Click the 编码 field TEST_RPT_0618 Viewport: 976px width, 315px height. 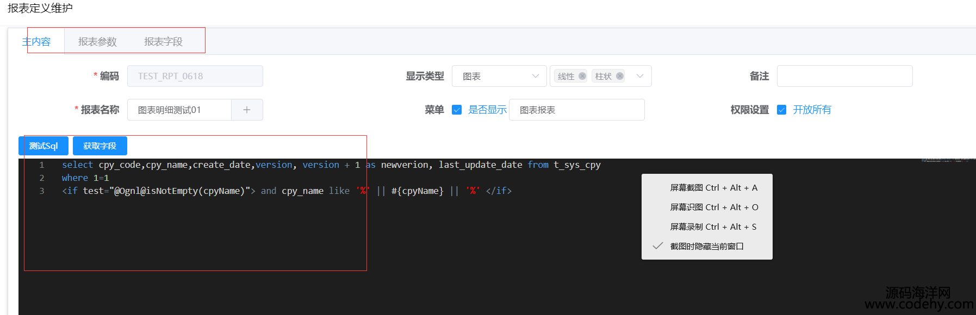click(195, 76)
